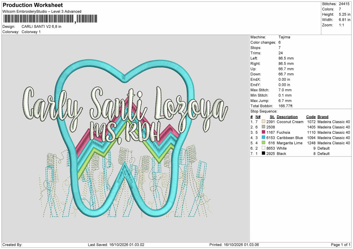Click the Height value 5.25 in
The height and width of the screenshot is (249, 353).
coord(345,14)
